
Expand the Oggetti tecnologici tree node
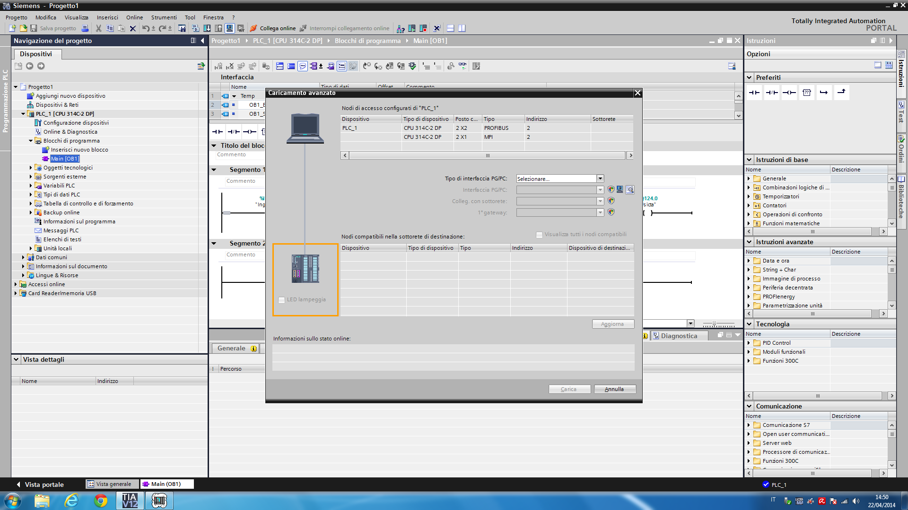click(x=31, y=168)
